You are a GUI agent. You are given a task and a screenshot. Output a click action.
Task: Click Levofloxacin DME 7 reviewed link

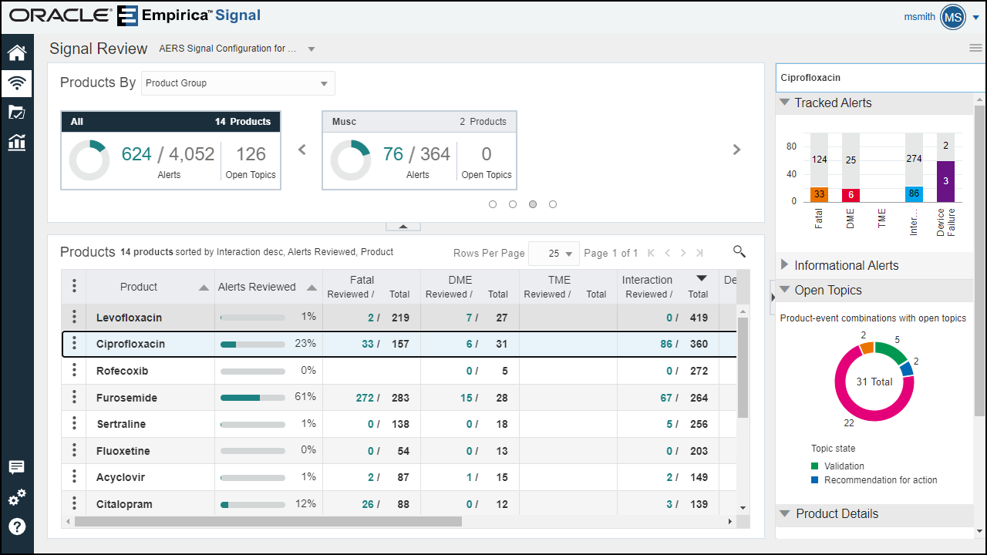click(x=469, y=318)
